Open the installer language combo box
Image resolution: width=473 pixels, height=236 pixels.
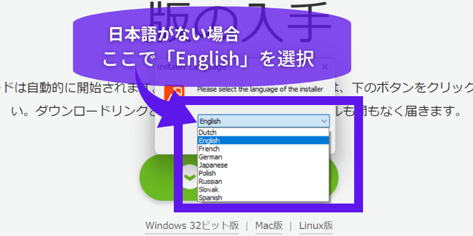pos(264,121)
